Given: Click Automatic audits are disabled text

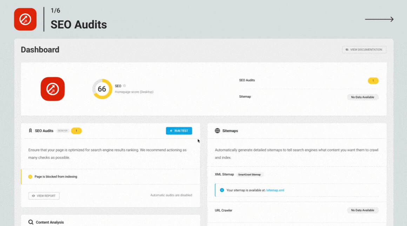Looking at the screenshot, I should point(171,195).
